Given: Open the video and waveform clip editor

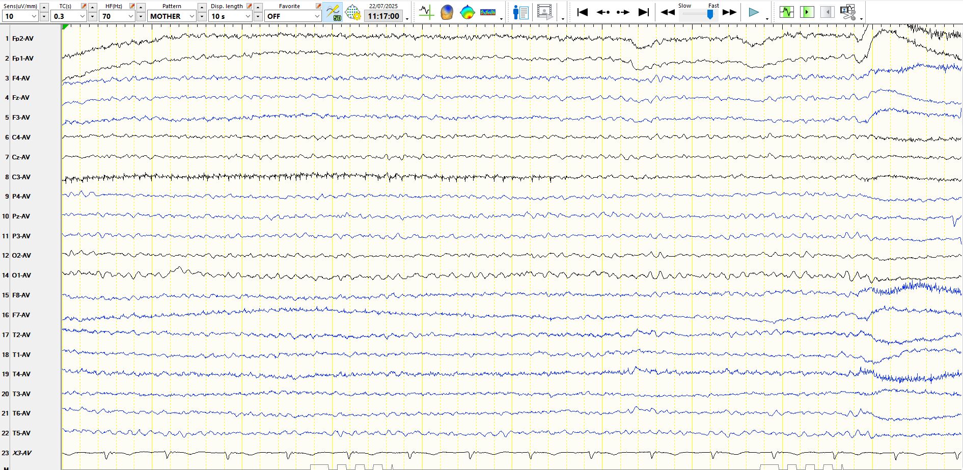Looking at the screenshot, I should [848, 12].
